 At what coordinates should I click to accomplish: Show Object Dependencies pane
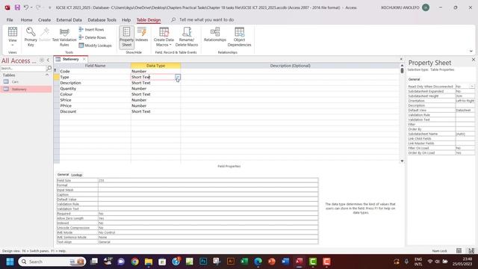(239, 37)
